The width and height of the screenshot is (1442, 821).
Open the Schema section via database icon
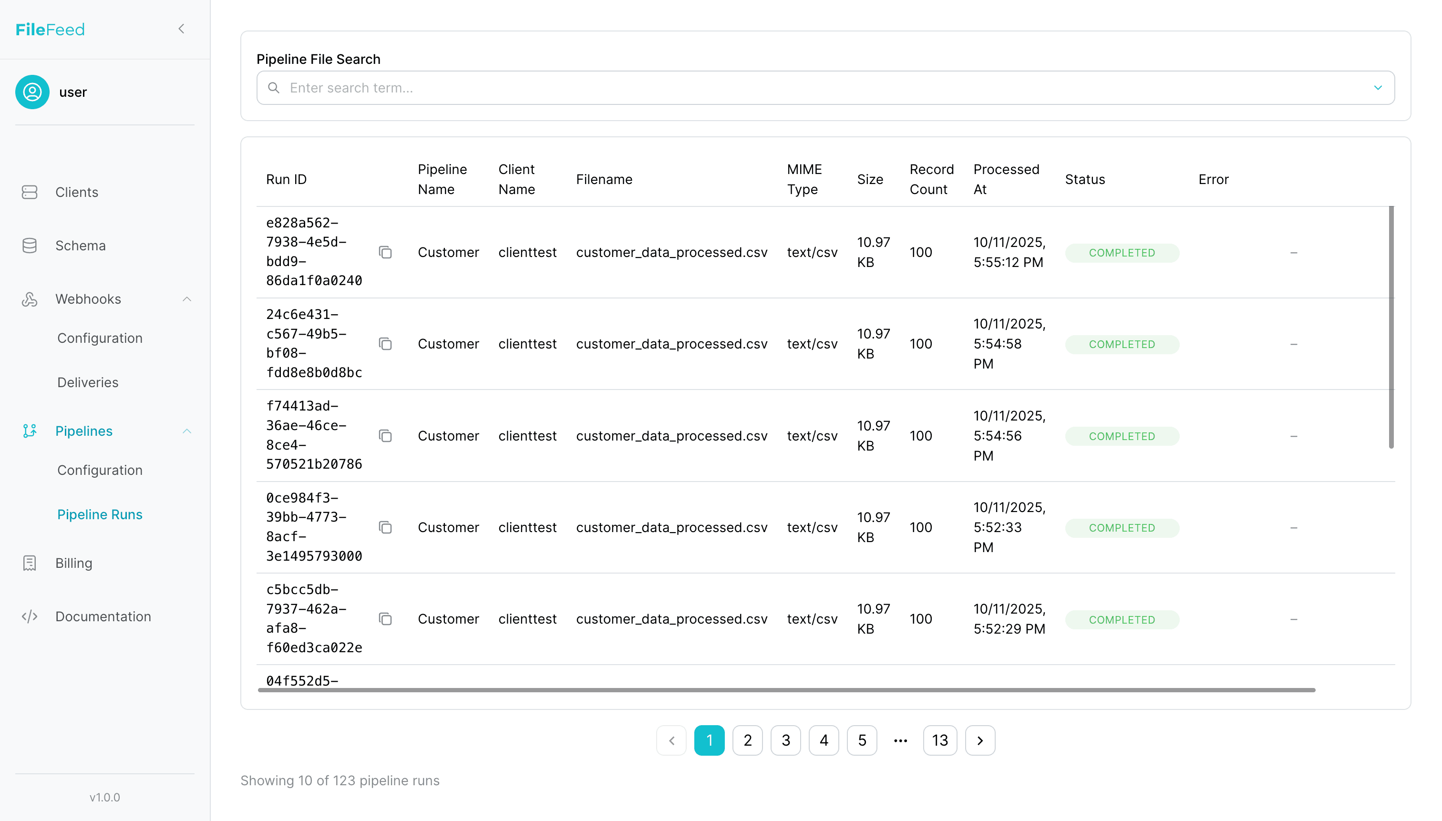(29, 245)
